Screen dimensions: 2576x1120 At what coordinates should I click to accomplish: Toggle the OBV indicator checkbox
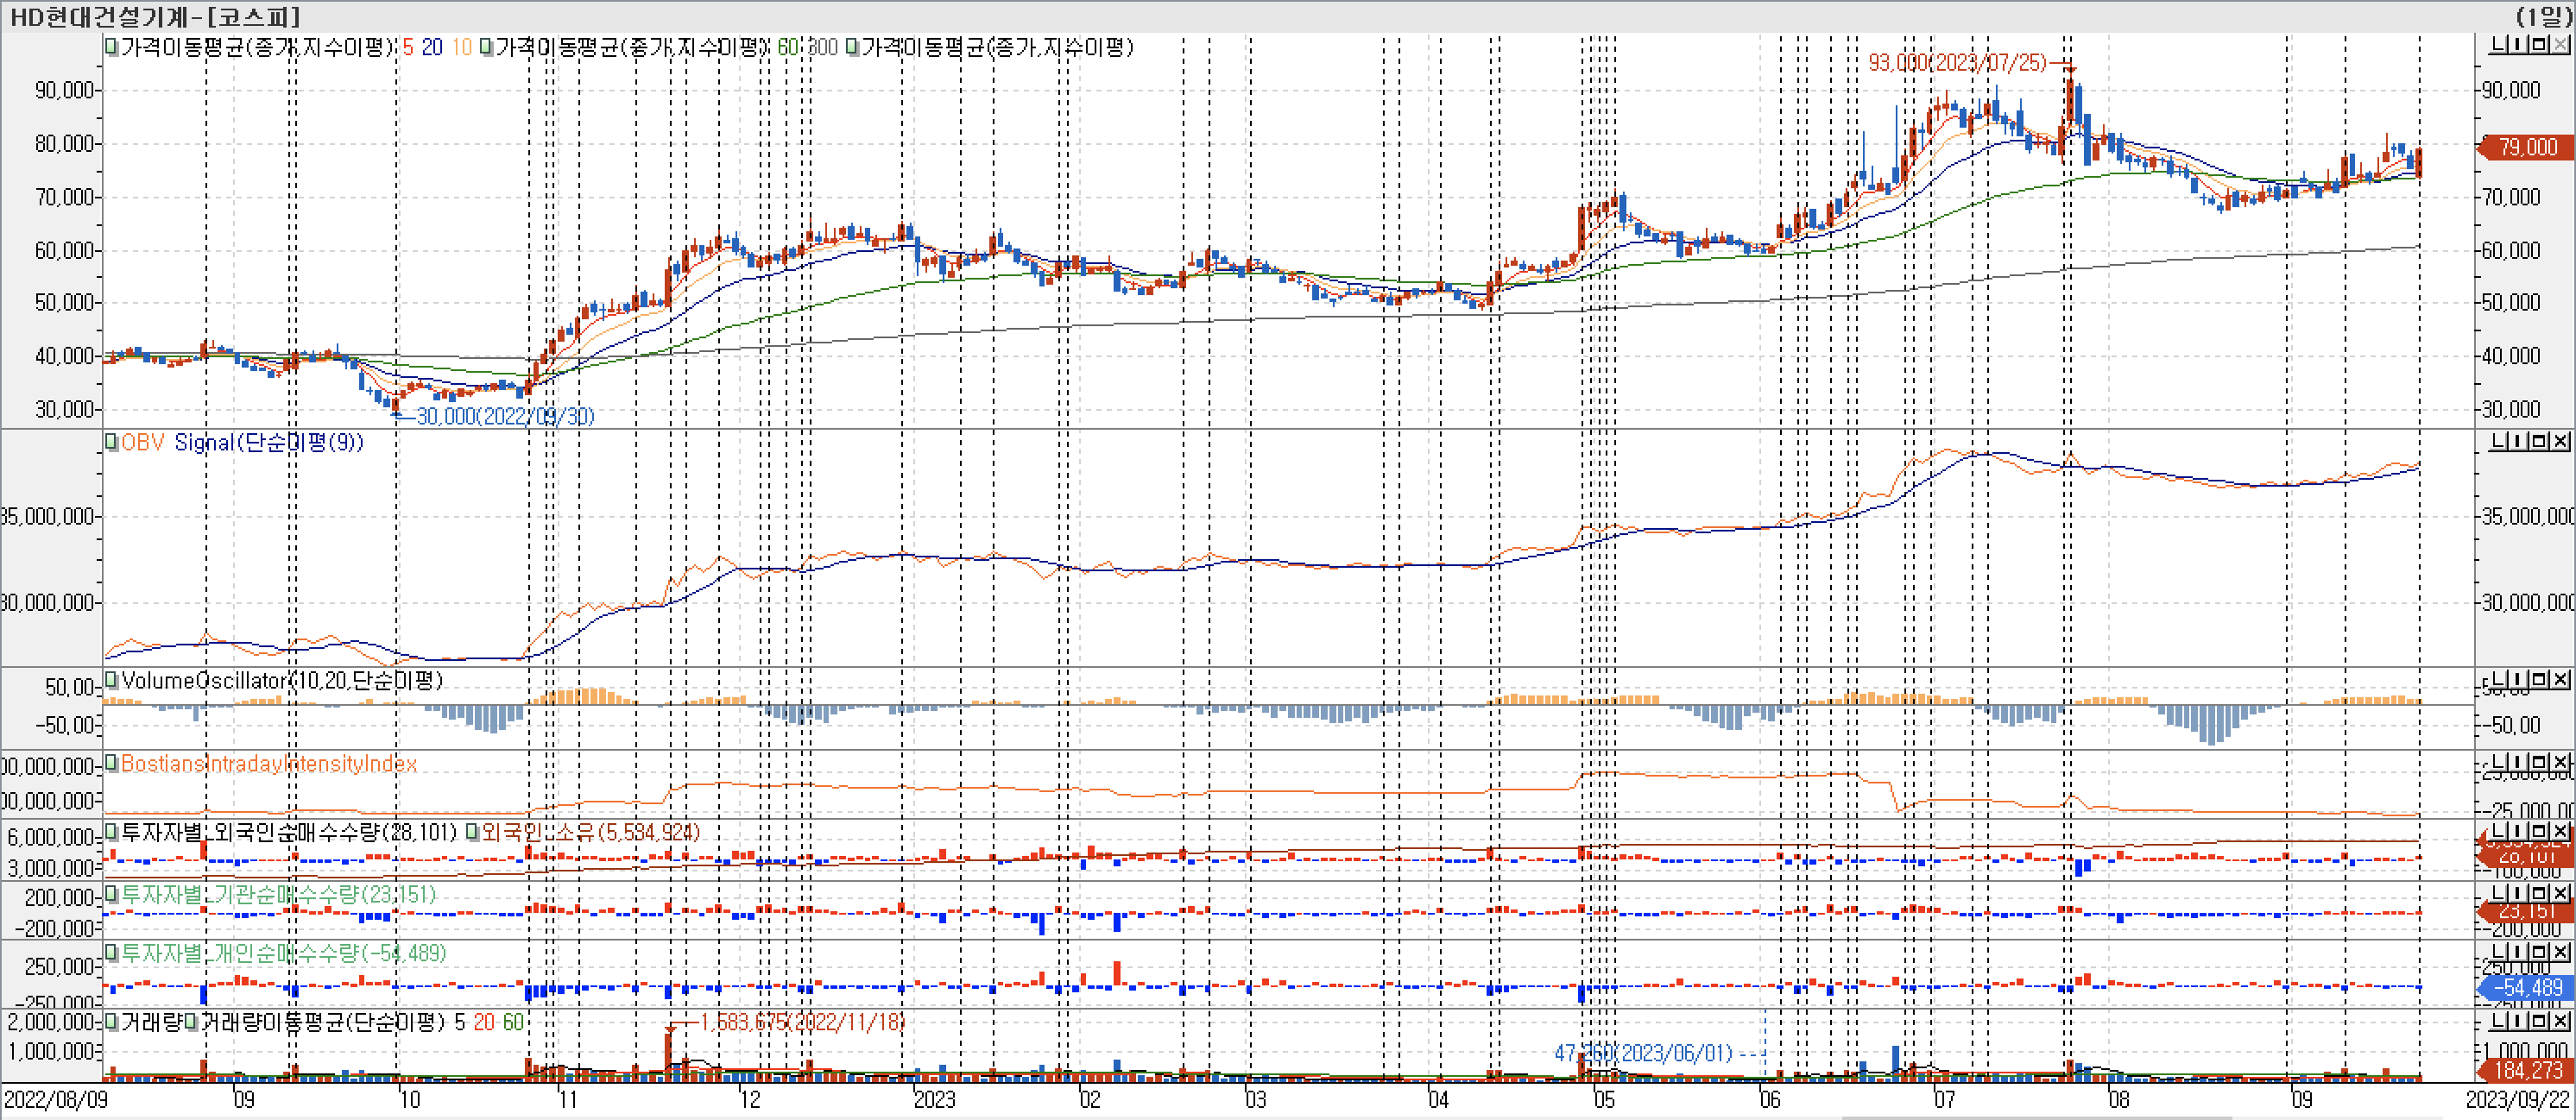coord(112,442)
